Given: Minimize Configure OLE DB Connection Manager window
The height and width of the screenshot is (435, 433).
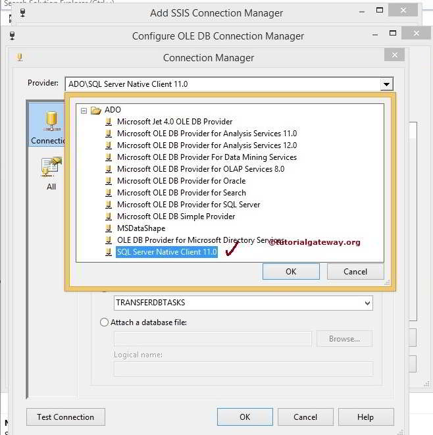Looking at the screenshot, I should tap(375, 35).
